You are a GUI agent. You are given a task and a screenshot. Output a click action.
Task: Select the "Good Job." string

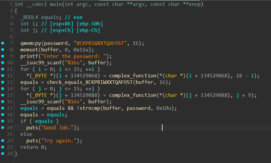point(57,128)
